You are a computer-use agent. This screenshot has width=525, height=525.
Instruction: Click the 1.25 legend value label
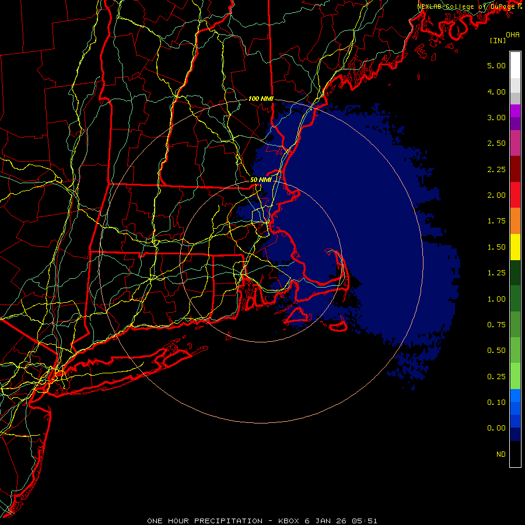pos(496,273)
